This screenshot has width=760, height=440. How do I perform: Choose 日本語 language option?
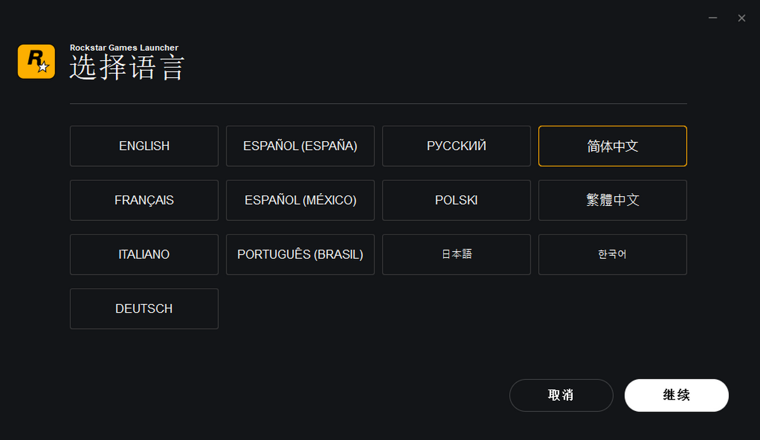coord(456,255)
